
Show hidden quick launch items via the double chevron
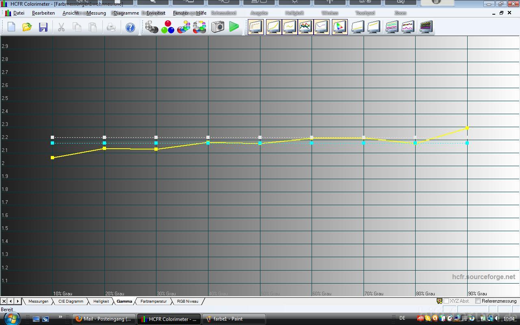coord(61,317)
